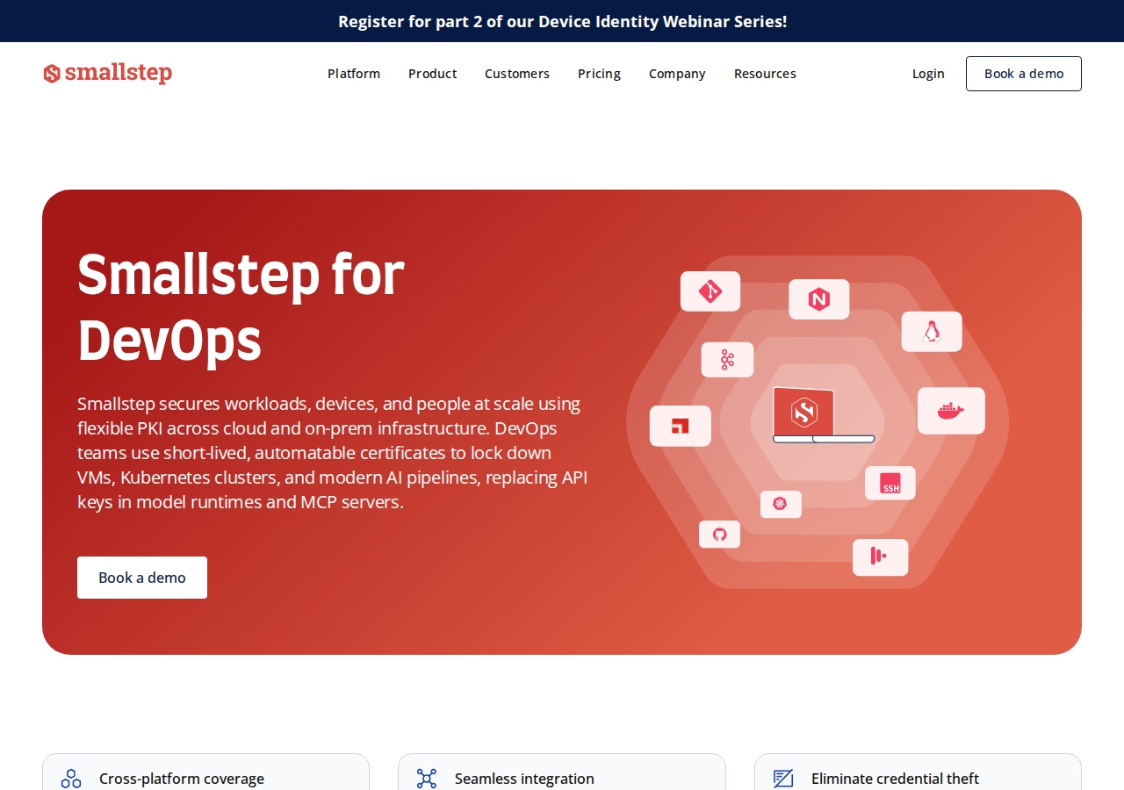This screenshot has width=1124, height=790.
Task: Click the header Book a demo button
Action: [1024, 74]
